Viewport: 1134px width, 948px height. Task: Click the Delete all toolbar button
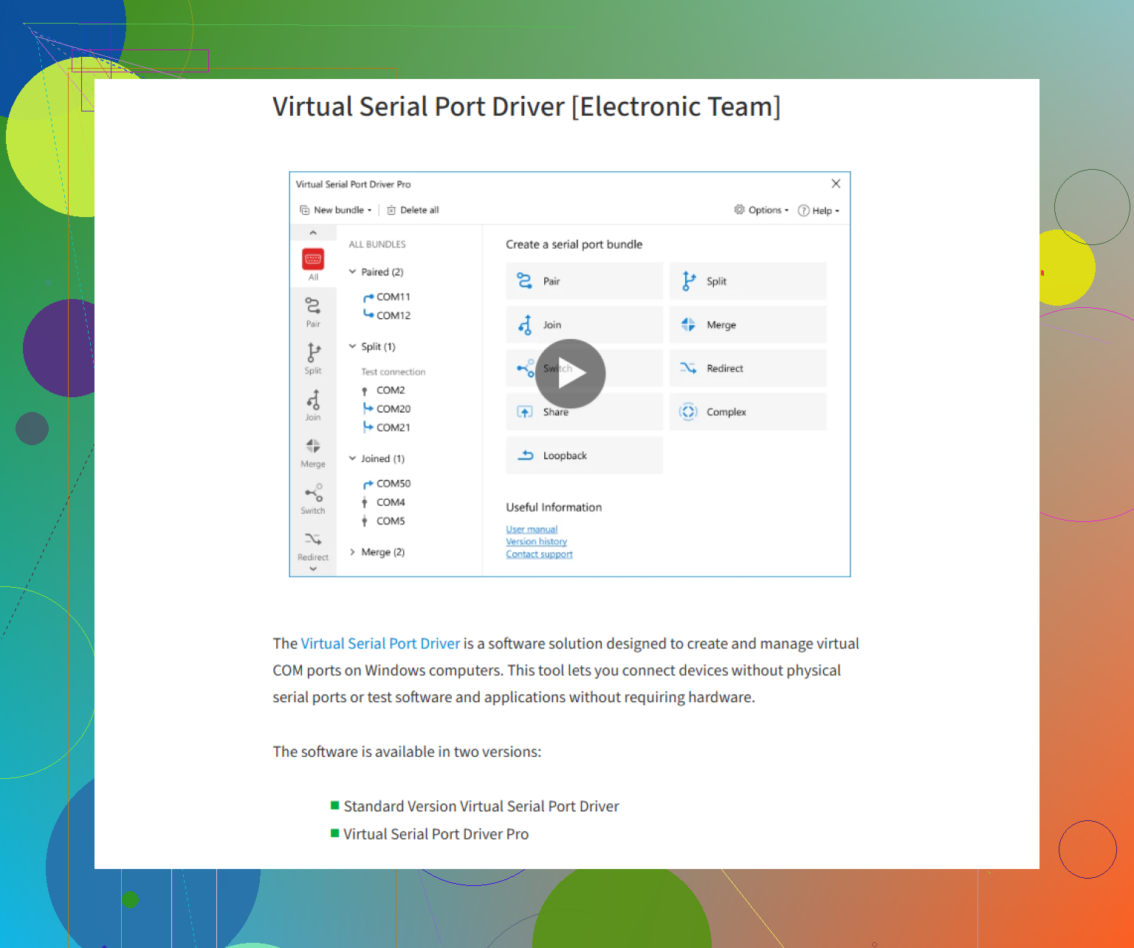pos(413,210)
